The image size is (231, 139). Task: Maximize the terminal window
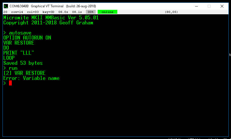(209, 6)
